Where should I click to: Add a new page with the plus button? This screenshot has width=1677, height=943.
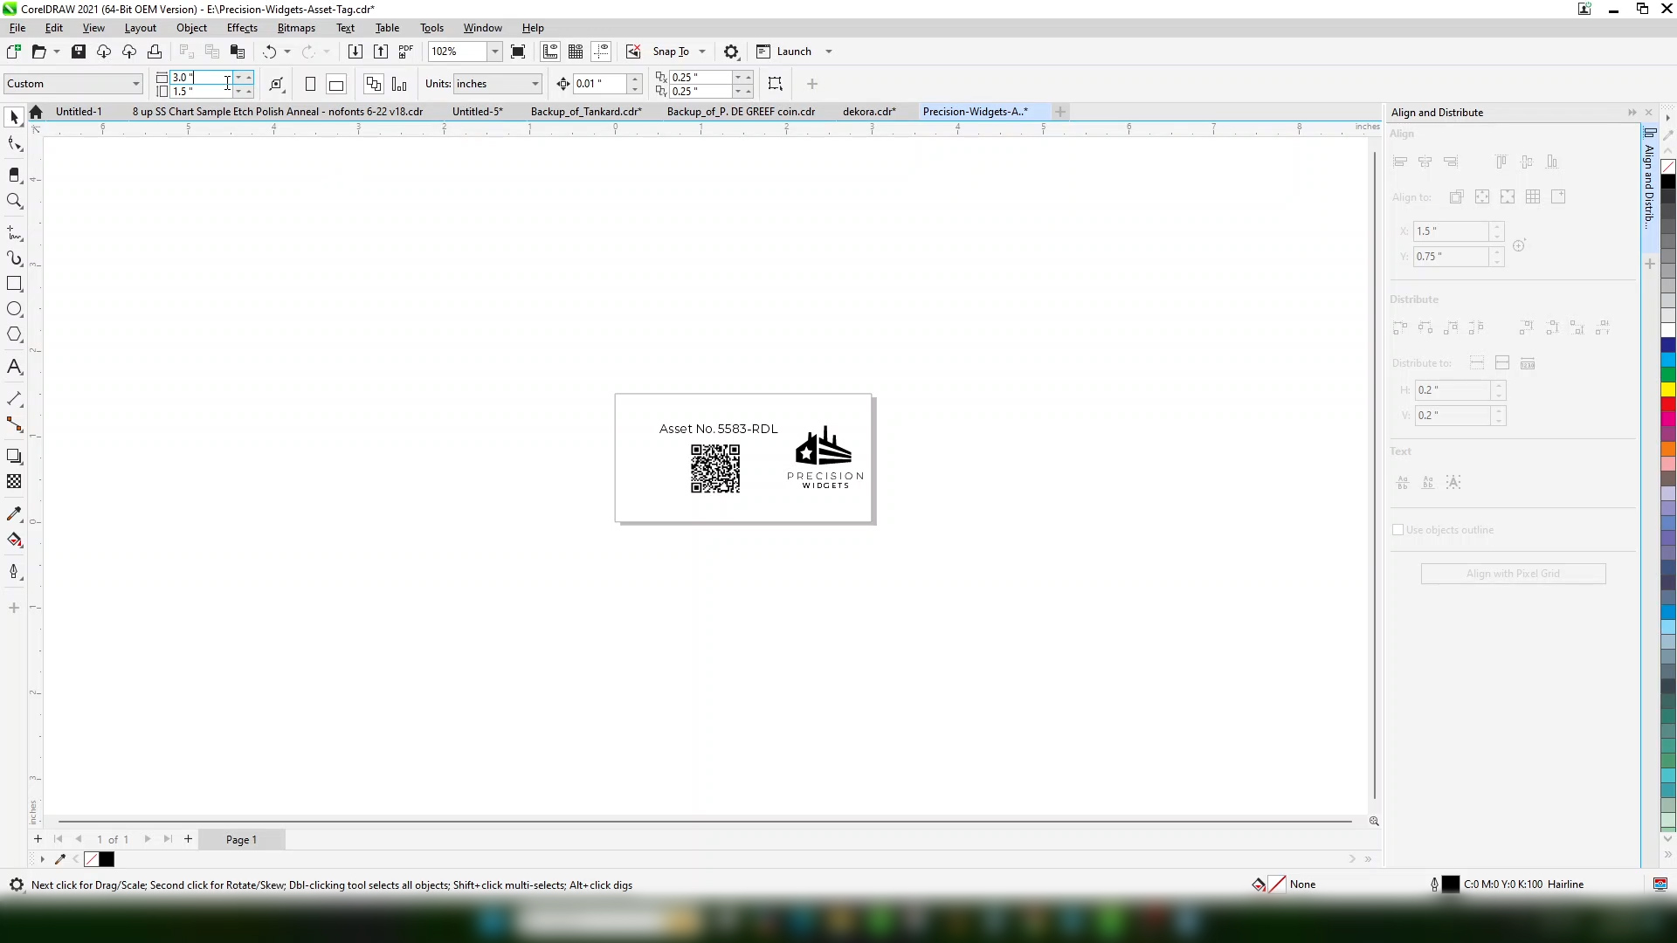pyautogui.click(x=189, y=838)
